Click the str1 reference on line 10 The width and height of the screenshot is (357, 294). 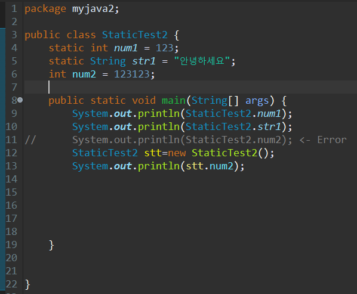click(x=269, y=127)
